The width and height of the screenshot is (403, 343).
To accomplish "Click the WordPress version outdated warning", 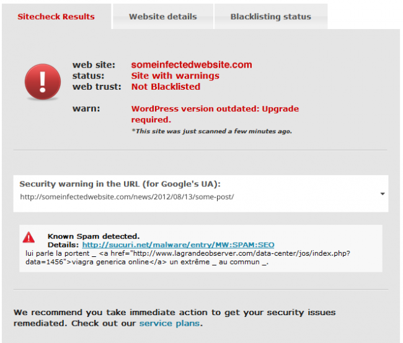I will [215, 114].
